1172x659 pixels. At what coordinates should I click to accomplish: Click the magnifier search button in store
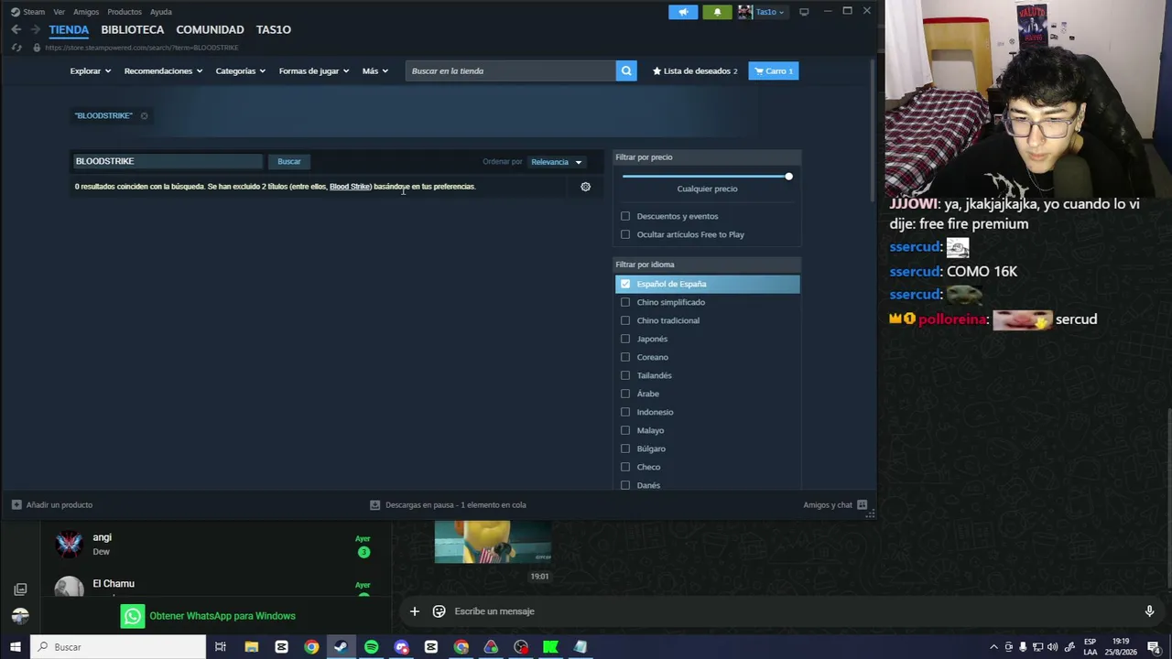pos(626,70)
